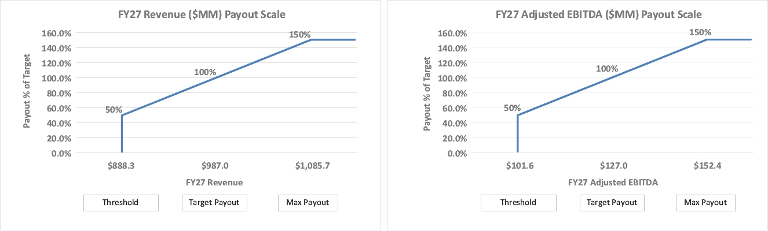Viewport: 768px width, 231px height.
Task: Click the 50% data label on Revenue chart
Action: [x=114, y=109]
